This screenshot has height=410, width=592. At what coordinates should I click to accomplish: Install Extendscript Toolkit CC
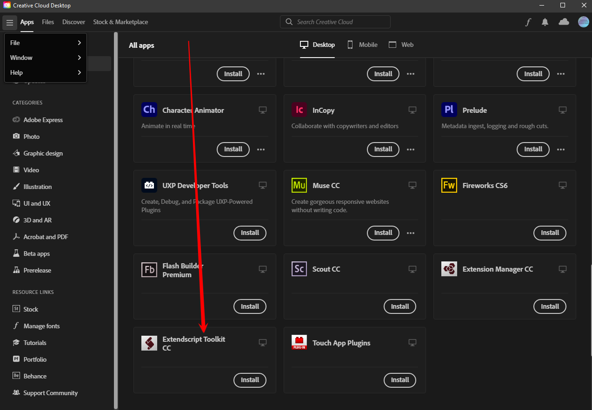[250, 380]
